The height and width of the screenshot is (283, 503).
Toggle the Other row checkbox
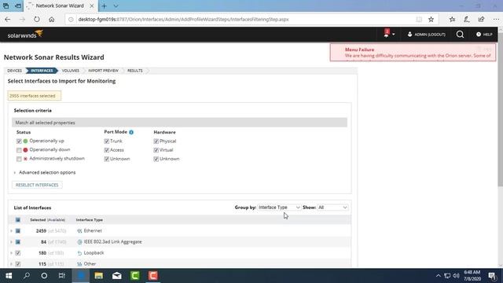(x=18, y=264)
